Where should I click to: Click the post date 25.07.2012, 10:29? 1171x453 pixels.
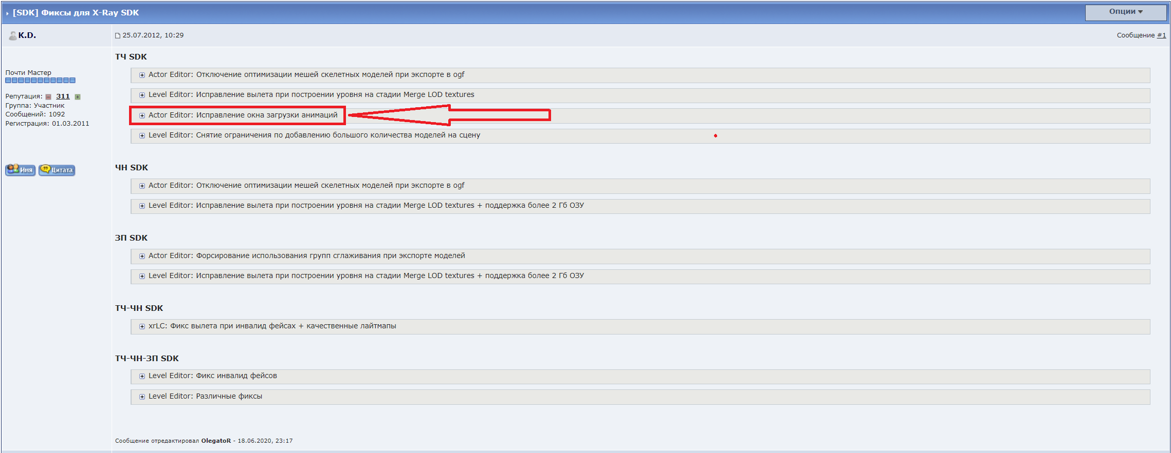[153, 35]
